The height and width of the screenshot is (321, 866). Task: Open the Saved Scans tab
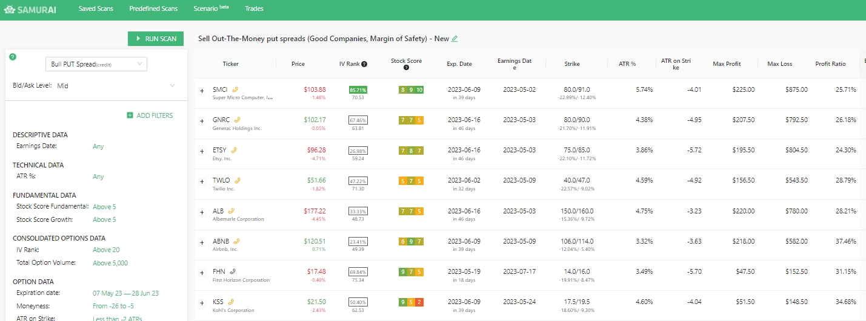pyautogui.click(x=96, y=9)
